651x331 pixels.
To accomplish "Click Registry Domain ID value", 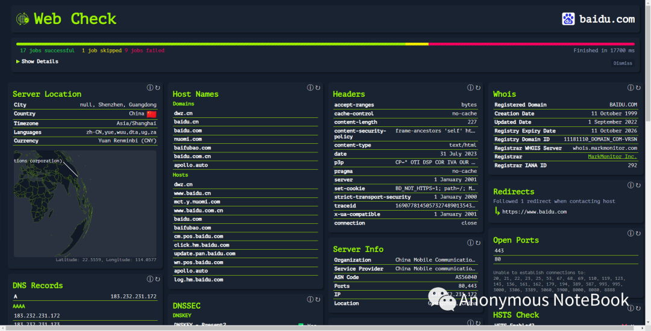I will [x=600, y=140].
